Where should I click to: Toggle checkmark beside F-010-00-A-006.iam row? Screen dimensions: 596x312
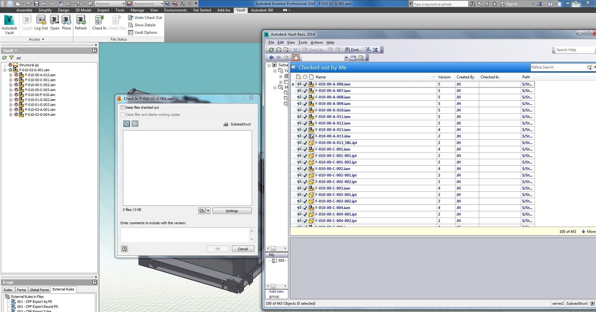point(305,84)
